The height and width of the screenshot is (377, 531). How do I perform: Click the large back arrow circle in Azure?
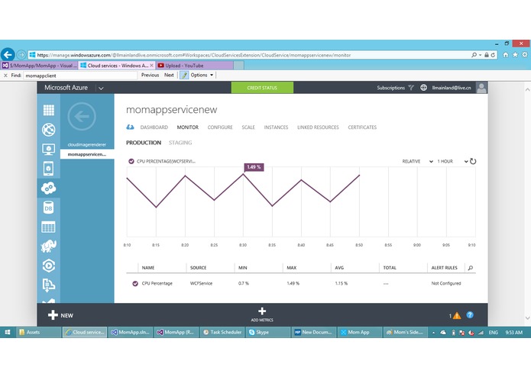tap(82, 117)
